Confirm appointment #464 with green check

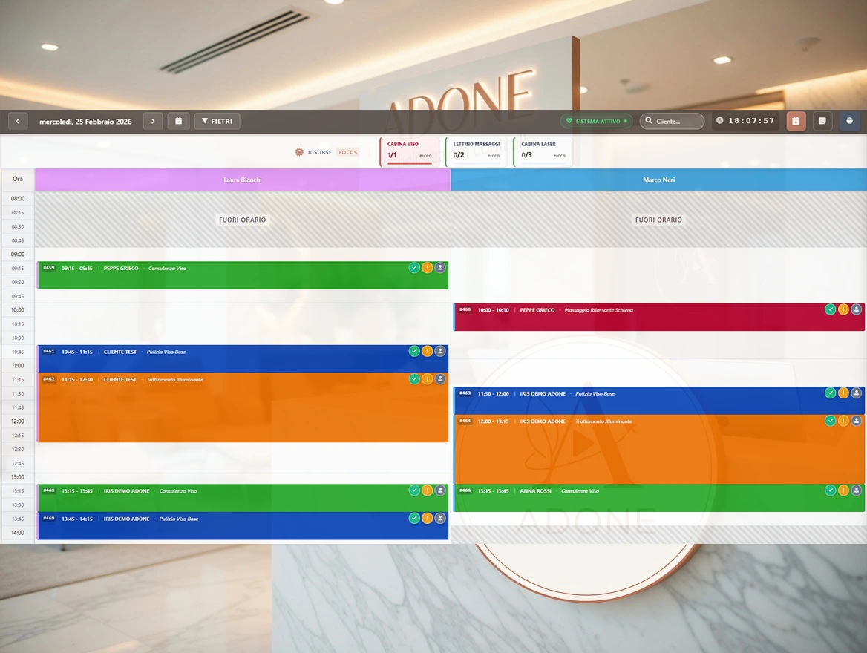830,421
